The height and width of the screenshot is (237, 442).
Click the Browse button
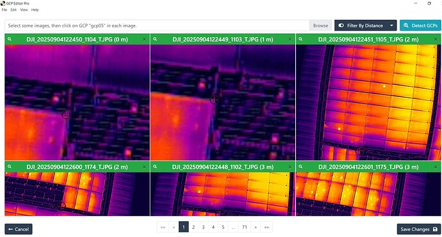pyautogui.click(x=320, y=26)
